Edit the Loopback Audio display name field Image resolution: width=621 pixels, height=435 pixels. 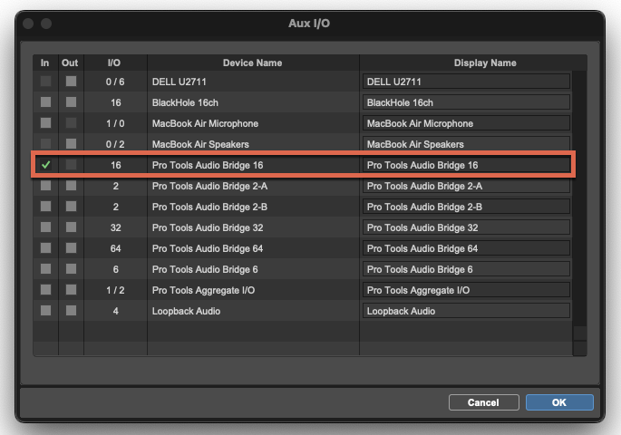coord(466,311)
